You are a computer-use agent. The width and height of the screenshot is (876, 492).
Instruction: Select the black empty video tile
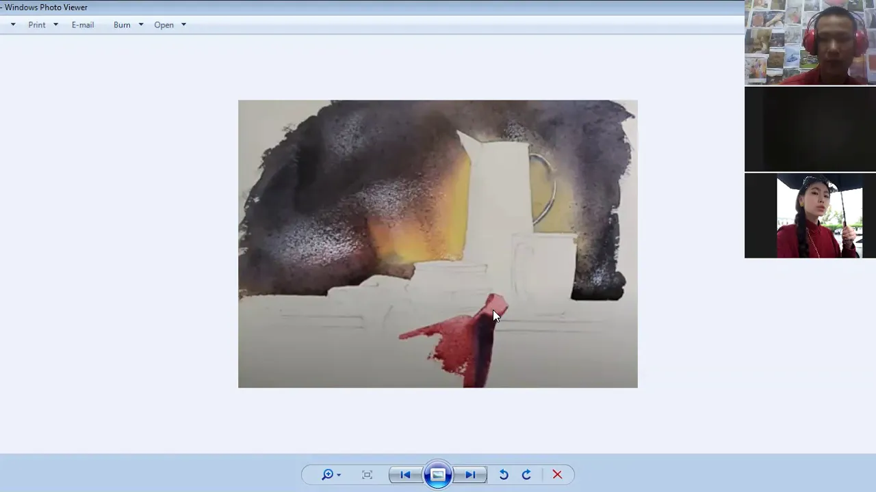810,128
